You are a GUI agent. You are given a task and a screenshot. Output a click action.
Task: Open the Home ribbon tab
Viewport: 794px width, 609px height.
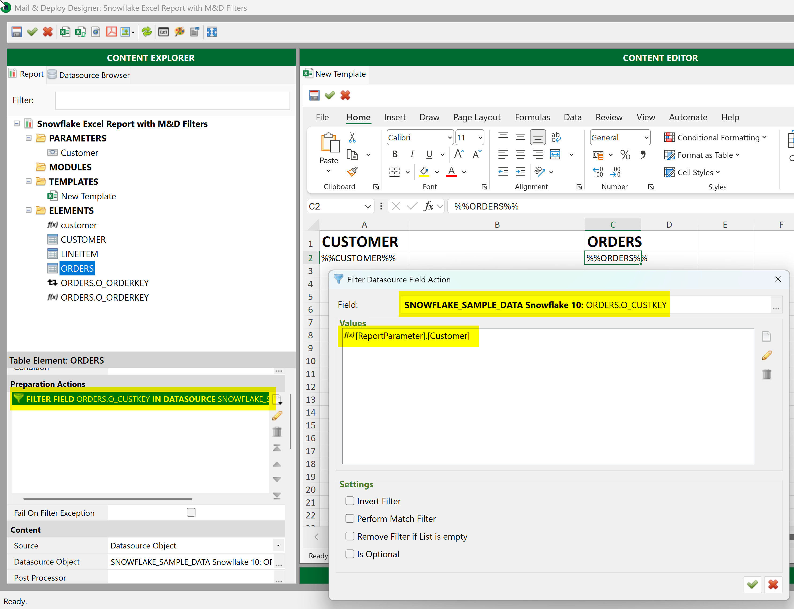point(358,117)
